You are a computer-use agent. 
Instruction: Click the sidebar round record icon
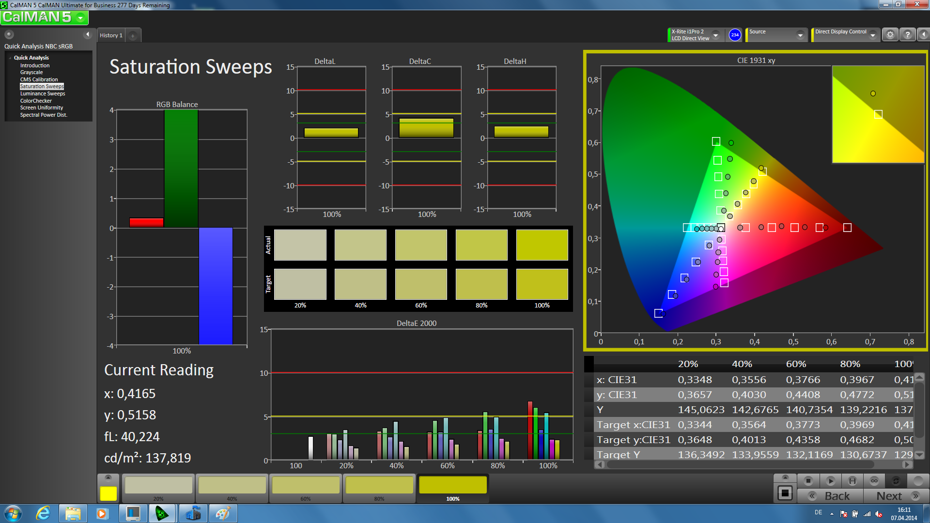pyautogui.click(x=9, y=34)
